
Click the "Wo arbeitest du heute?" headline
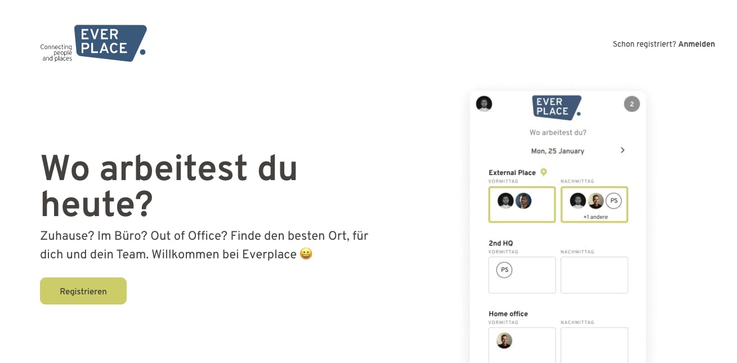(169, 186)
